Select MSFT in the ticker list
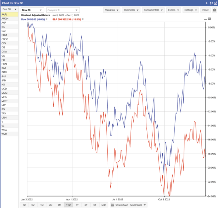Screen dimensions: 218x208 point(10,101)
